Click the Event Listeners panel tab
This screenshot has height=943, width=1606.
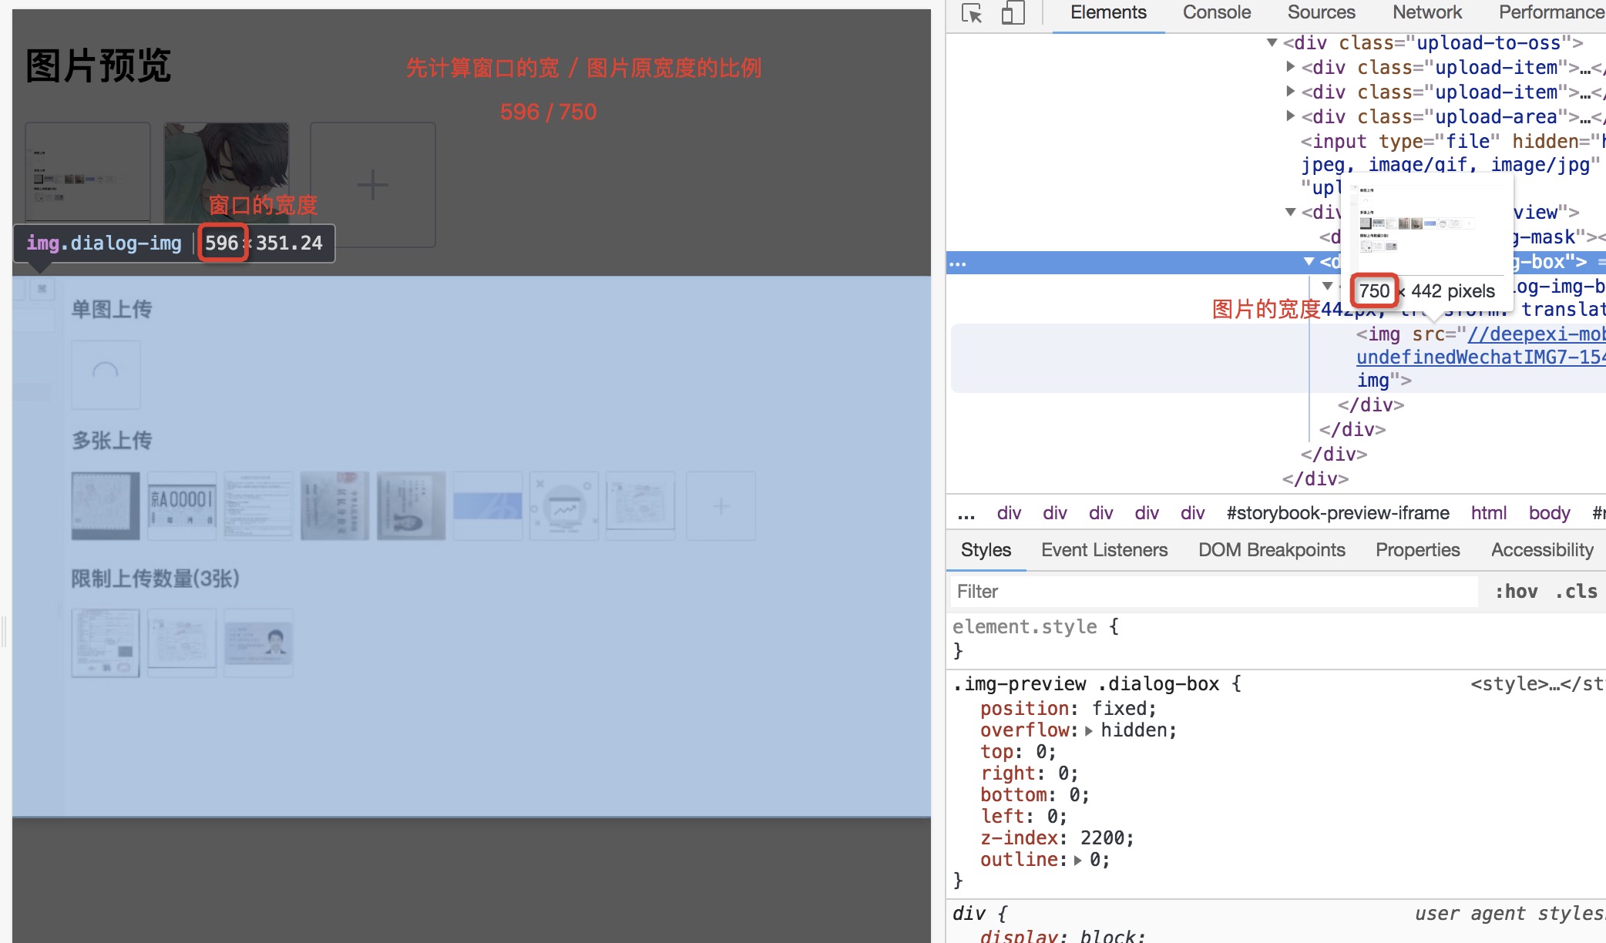click(1102, 550)
